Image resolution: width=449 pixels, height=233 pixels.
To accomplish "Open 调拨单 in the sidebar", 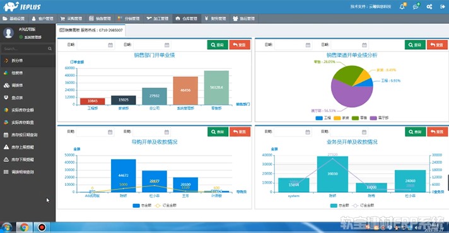I will click(x=28, y=85).
